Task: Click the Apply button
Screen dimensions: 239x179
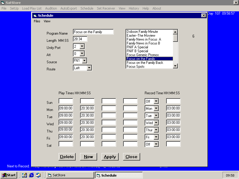Action: pos(110,157)
